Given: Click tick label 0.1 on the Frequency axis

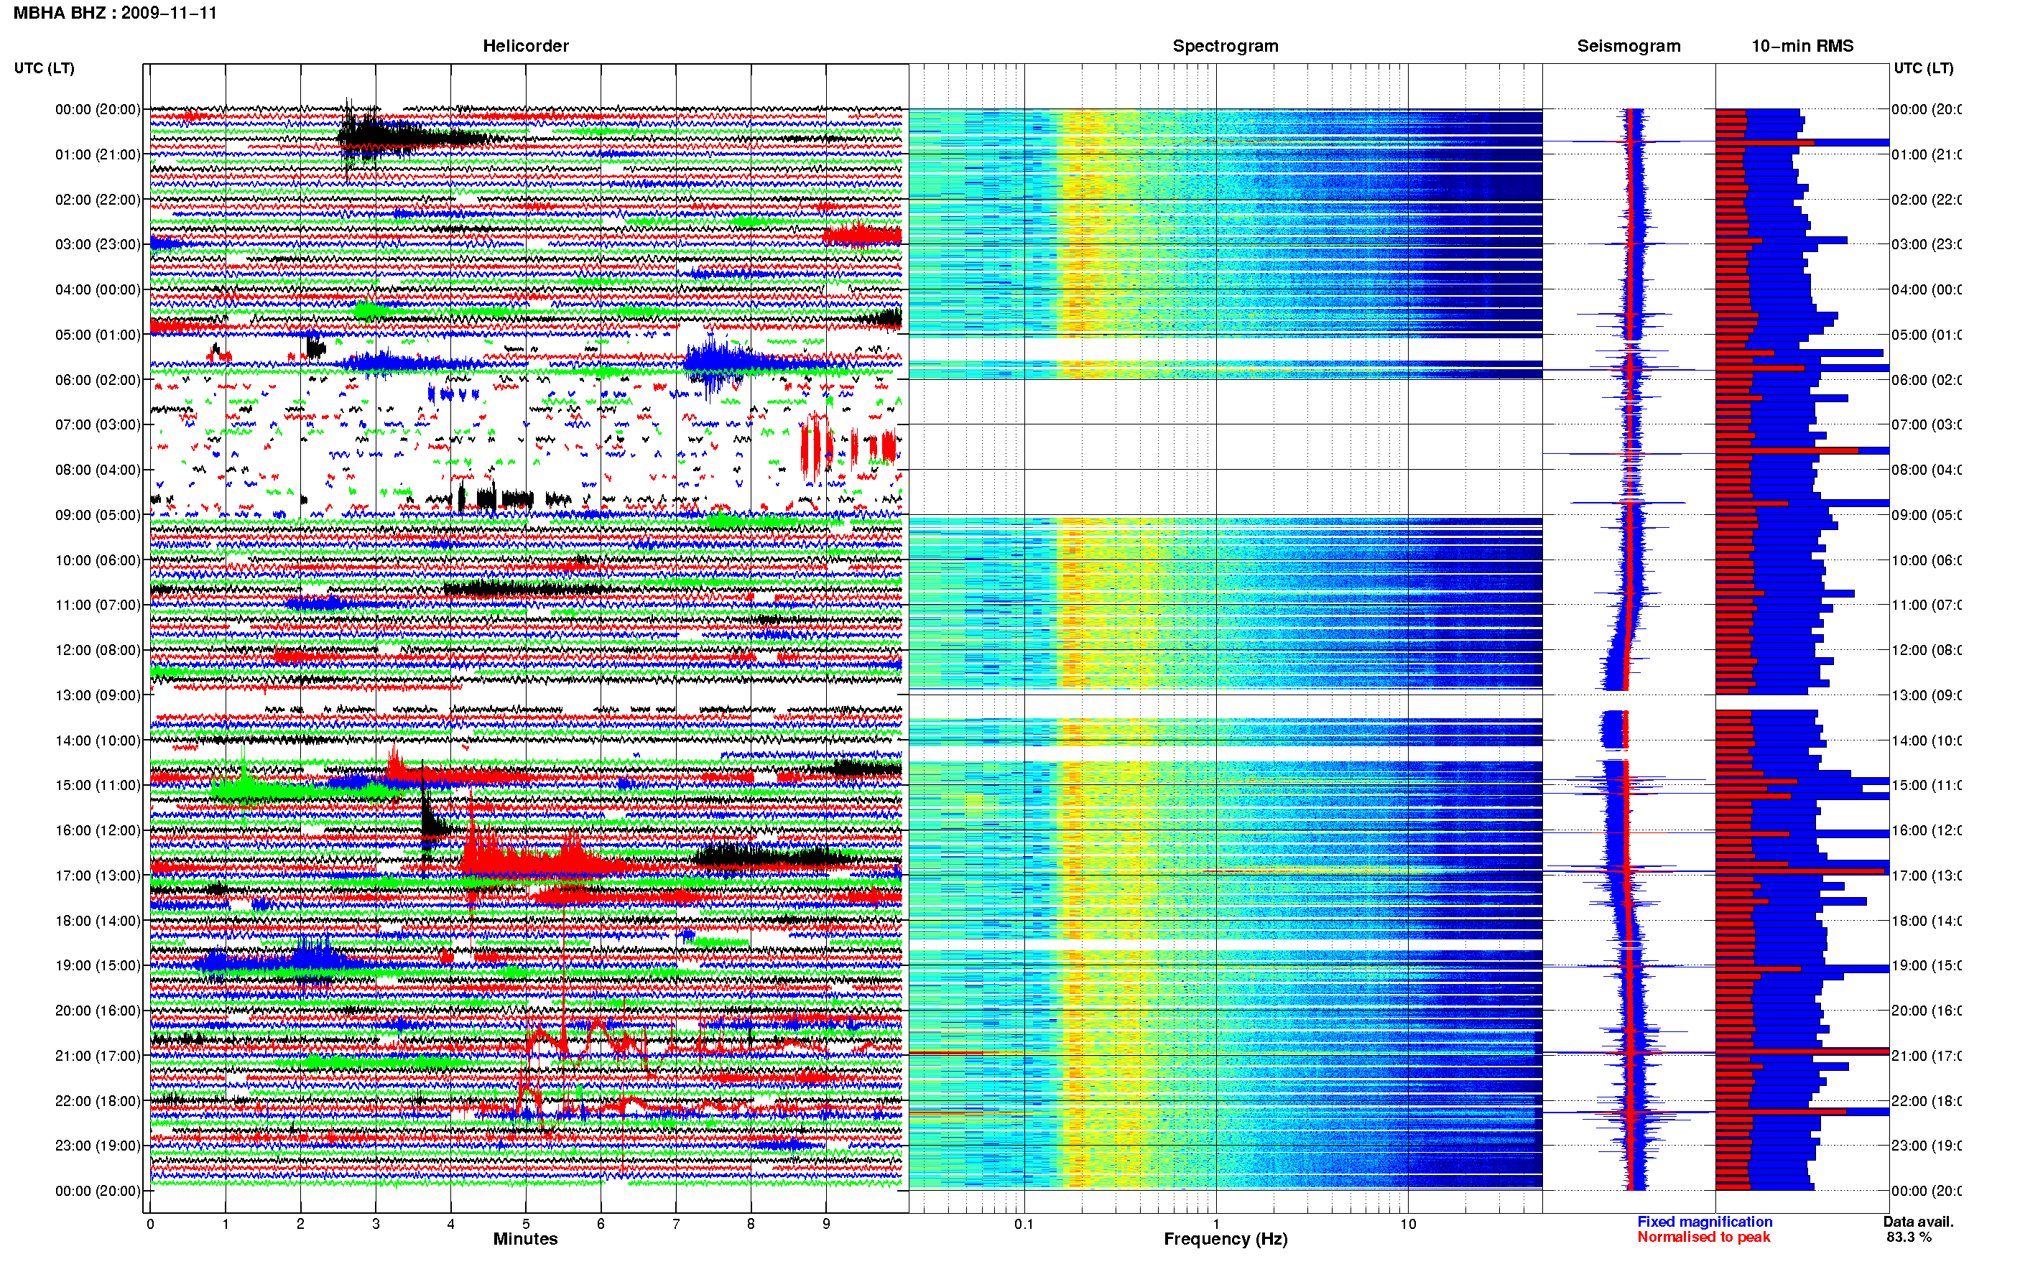Looking at the screenshot, I should point(1024,1224).
